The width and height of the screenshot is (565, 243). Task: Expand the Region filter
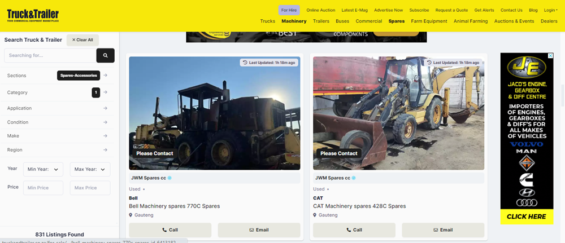tap(58, 150)
